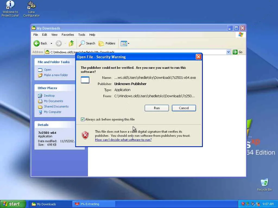278x208 pixels.
Task: Show the Folders pane
Action: 107,43
